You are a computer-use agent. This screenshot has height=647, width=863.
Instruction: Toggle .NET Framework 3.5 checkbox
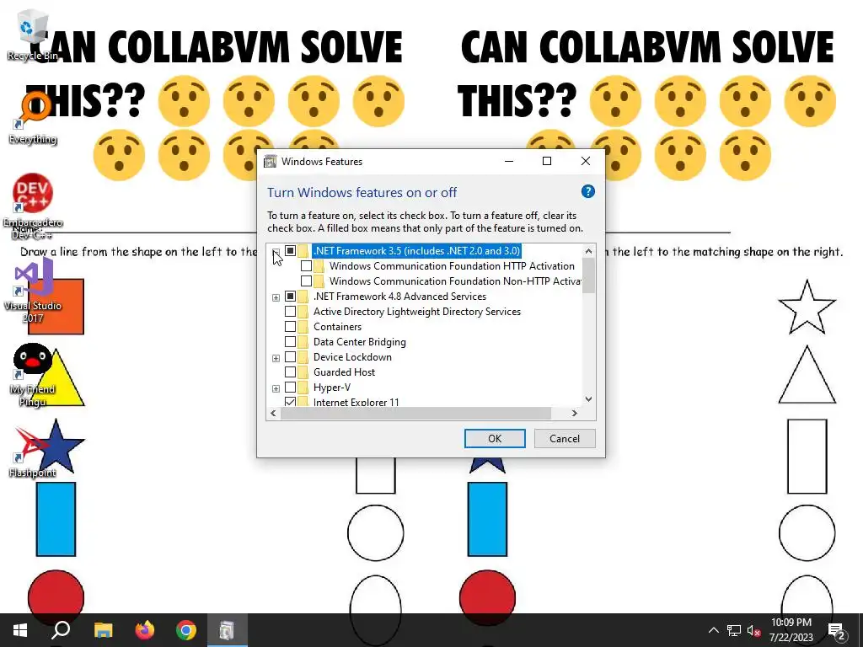click(x=290, y=251)
